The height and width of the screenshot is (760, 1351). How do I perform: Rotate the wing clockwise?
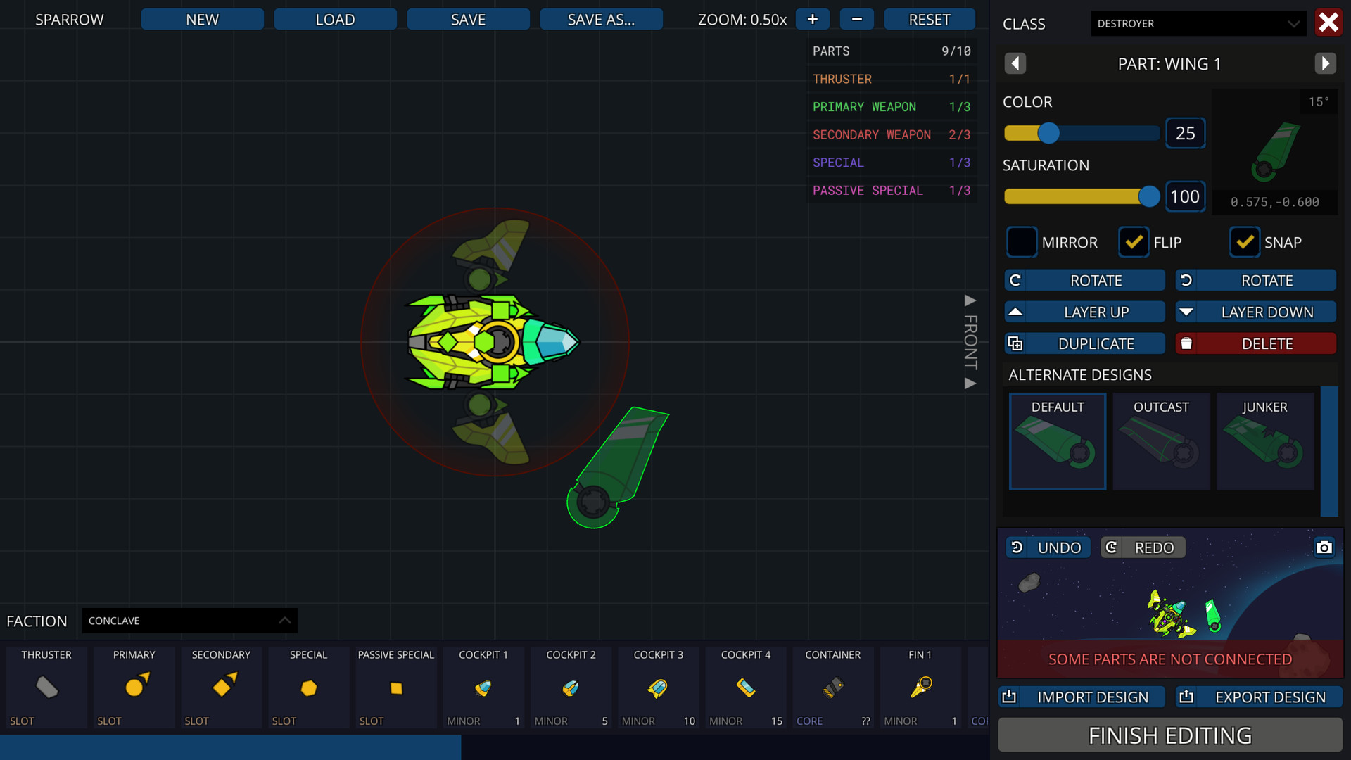(1084, 280)
